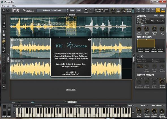
Task: Select the Frequency selection tool
Action: point(4,38)
